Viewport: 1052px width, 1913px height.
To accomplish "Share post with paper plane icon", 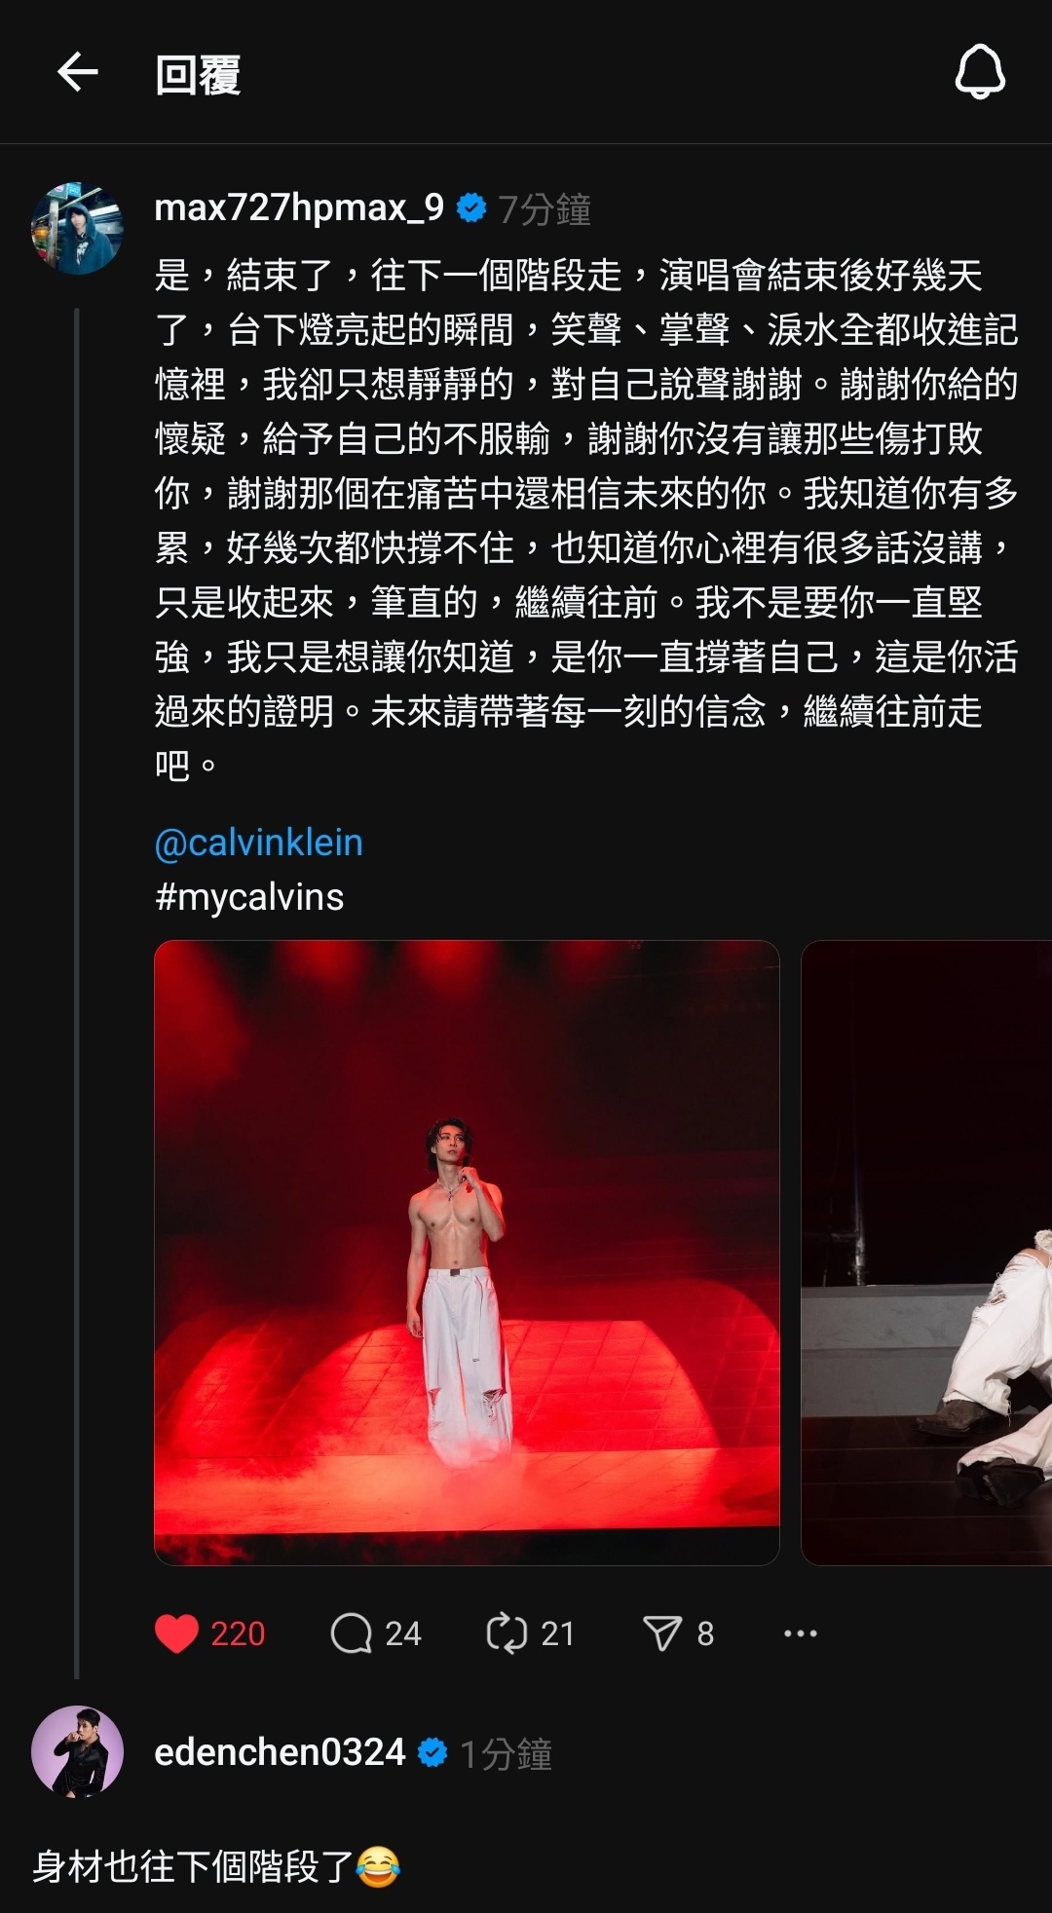I will [x=662, y=1633].
